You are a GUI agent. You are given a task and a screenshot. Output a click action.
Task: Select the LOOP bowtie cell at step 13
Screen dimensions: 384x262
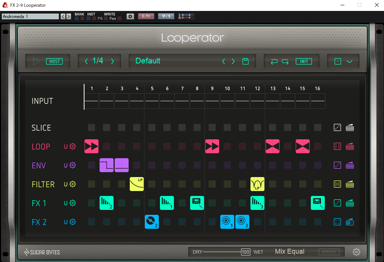pos(272,146)
